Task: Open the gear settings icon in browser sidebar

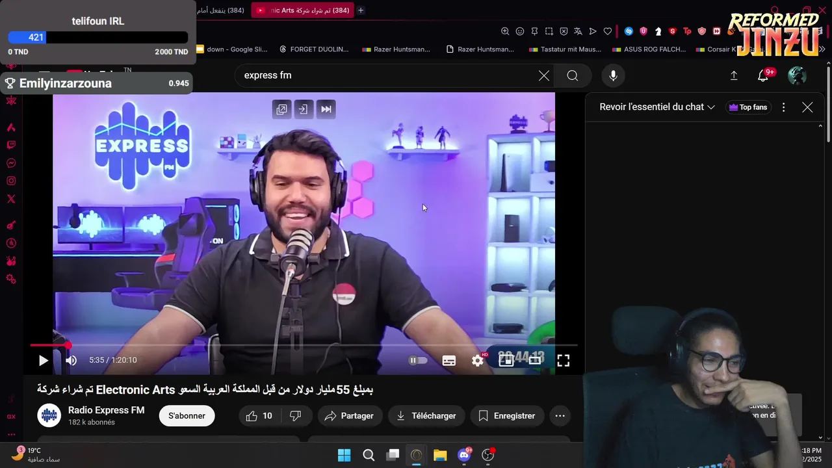Action: 11,279
